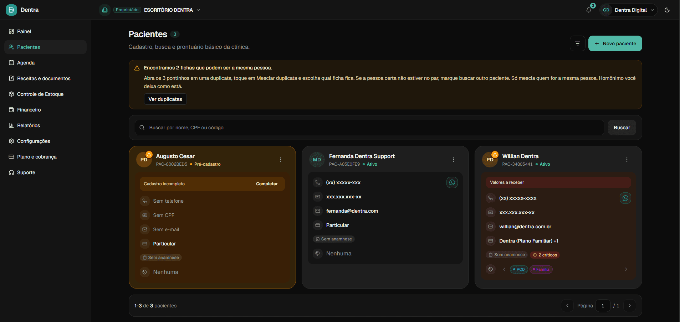The image size is (680, 322).
Task: Click the Buscar button
Action: (x=622, y=128)
